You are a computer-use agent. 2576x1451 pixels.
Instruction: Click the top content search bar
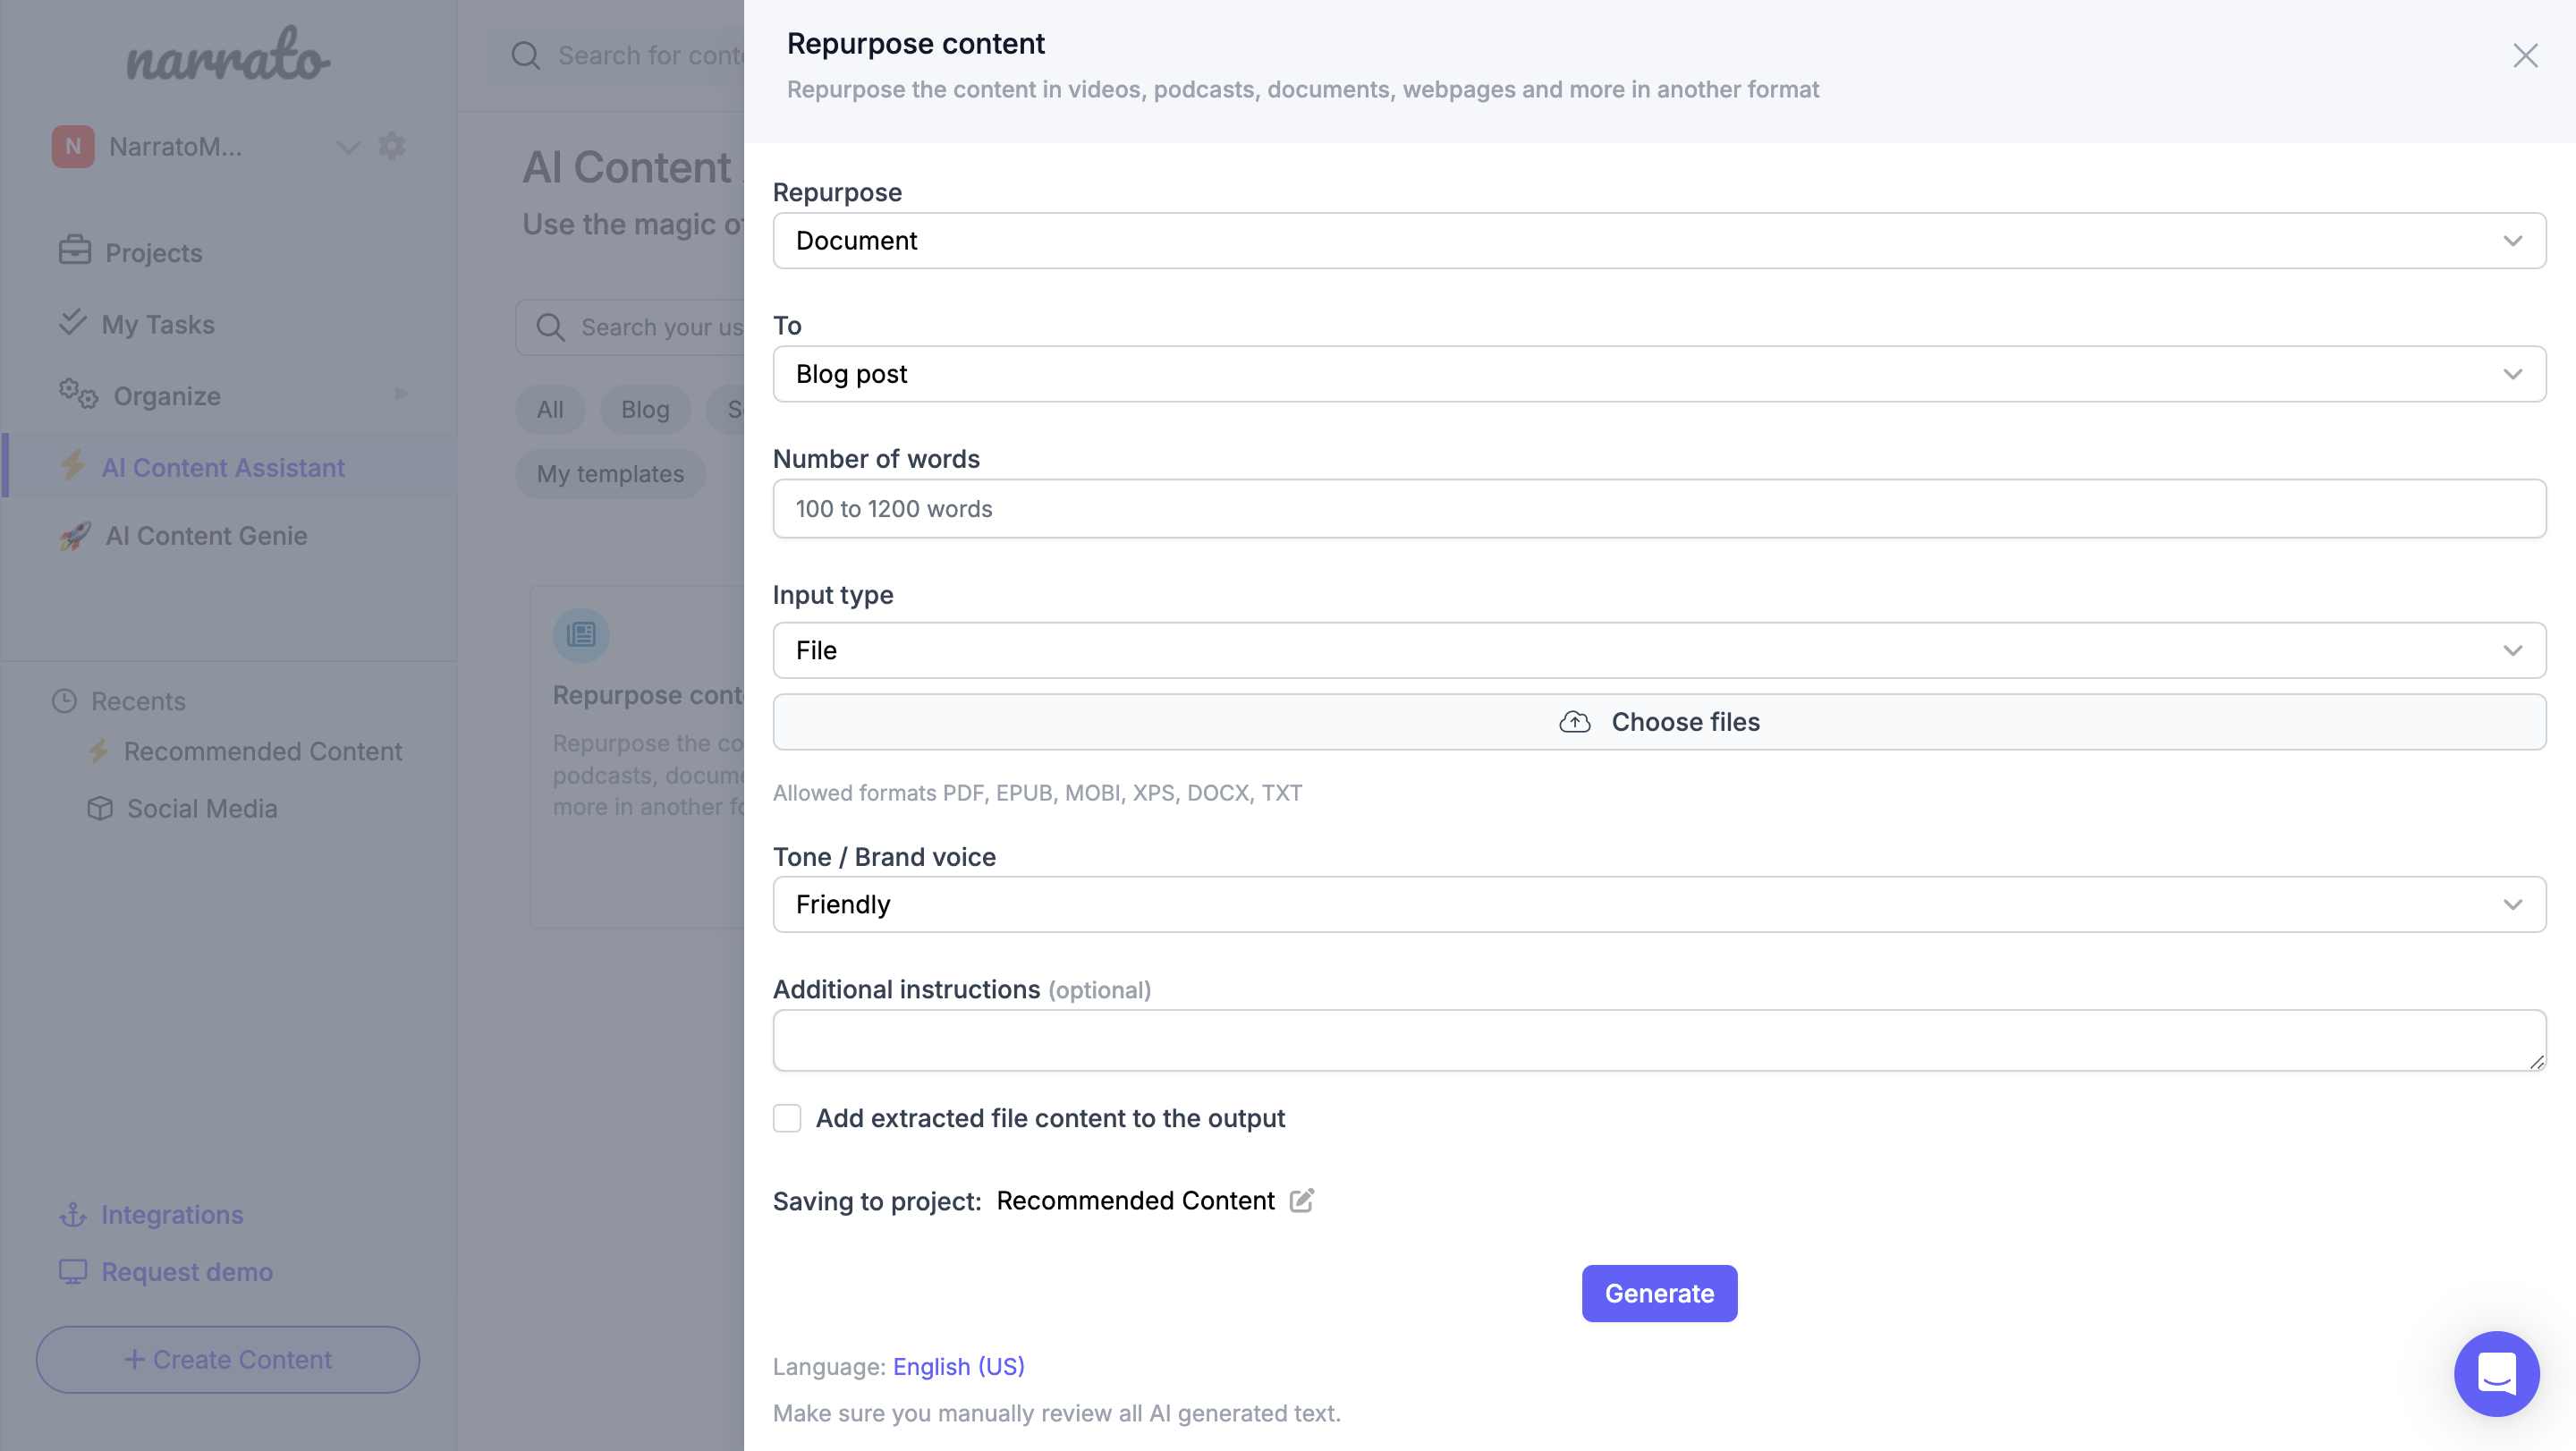pos(616,55)
